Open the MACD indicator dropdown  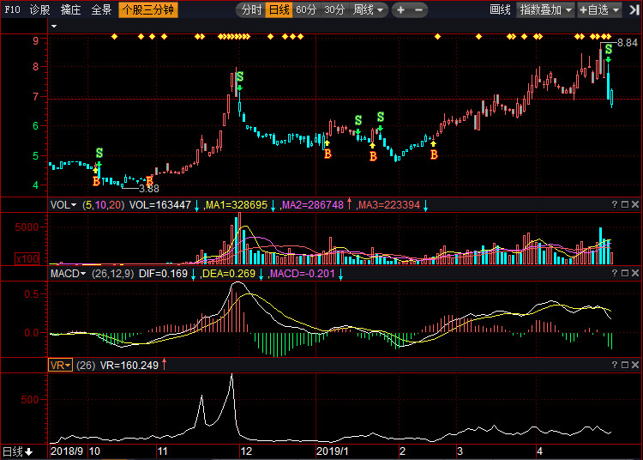pos(68,274)
